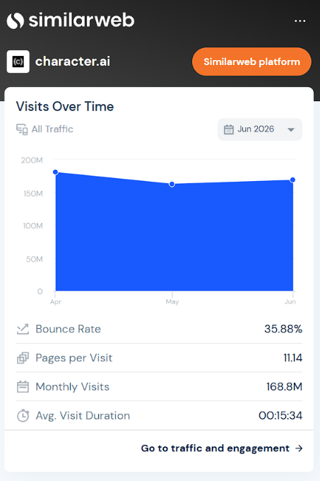Click the Avg. Visit Duration clock icon

(x=23, y=416)
